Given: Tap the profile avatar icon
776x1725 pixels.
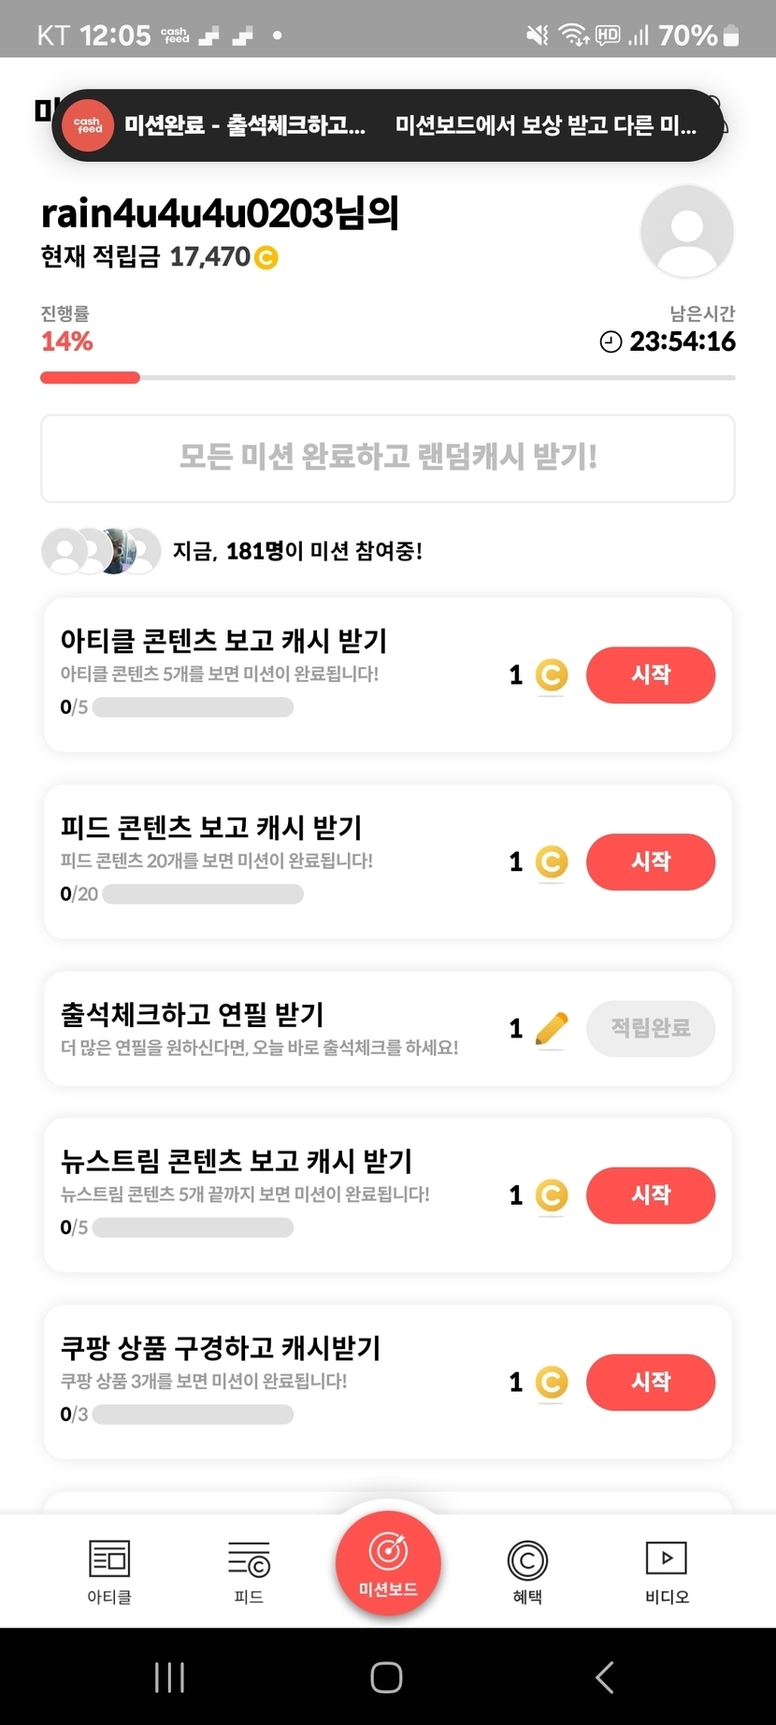Looking at the screenshot, I should (x=687, y=231).
